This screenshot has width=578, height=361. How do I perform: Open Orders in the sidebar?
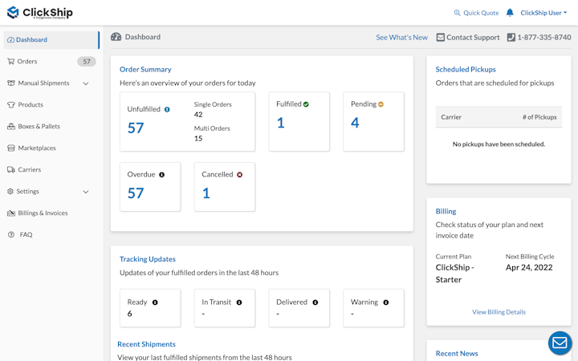(x=27, y=62)
